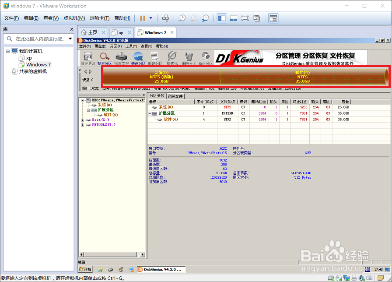Click the 文件系统 column header

(227, 102)
